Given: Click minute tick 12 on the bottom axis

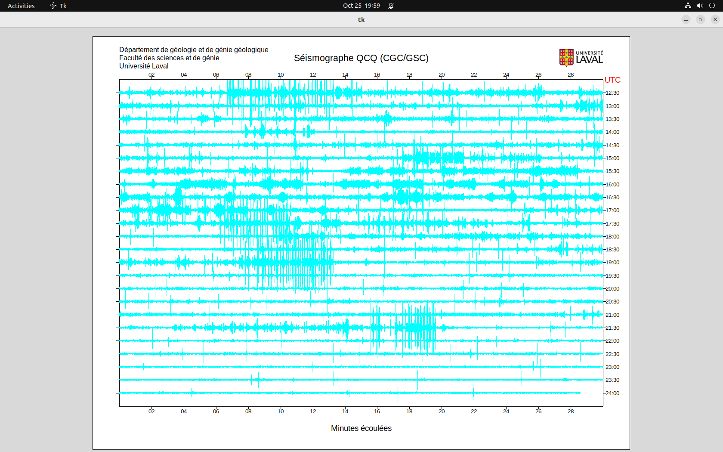Looking at the screenshot, I should click(x=313, y=412).
